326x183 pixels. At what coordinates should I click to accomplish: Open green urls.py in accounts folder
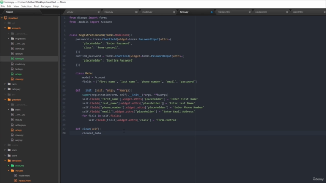coord(18,74)
